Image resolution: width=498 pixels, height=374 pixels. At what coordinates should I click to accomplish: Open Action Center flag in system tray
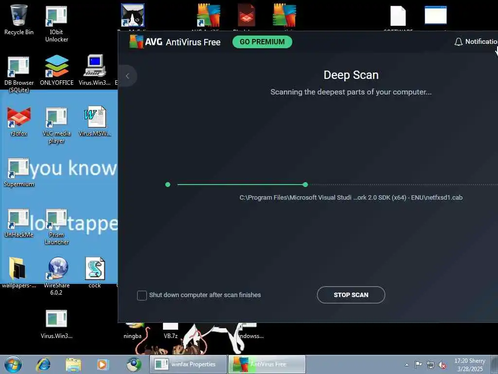pos(419,364)
